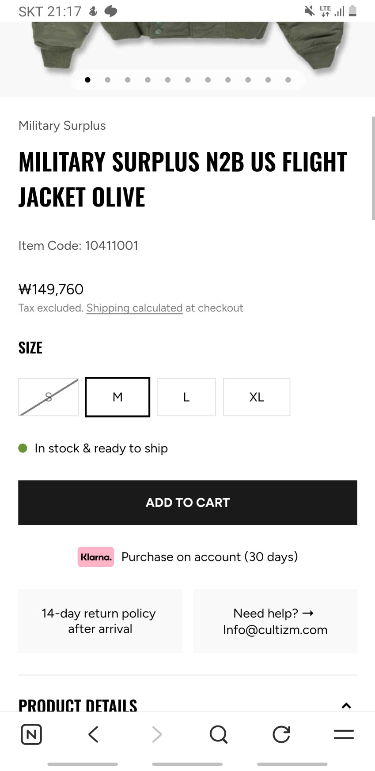375x771 pixels.
Task: Collapse the Product Details section
Action: pos(346,705)
